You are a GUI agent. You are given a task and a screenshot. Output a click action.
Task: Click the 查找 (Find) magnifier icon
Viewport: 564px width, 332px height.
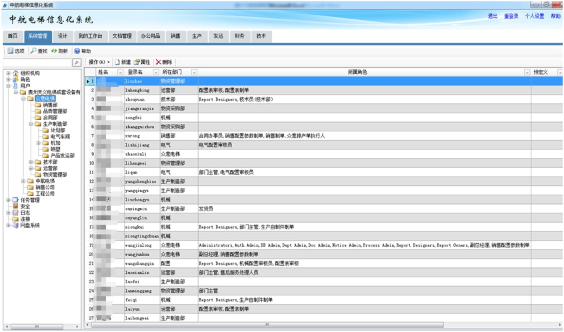(33, 51)
